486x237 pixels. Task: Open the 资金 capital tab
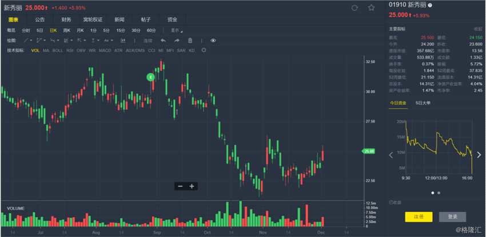click(172, 19)
